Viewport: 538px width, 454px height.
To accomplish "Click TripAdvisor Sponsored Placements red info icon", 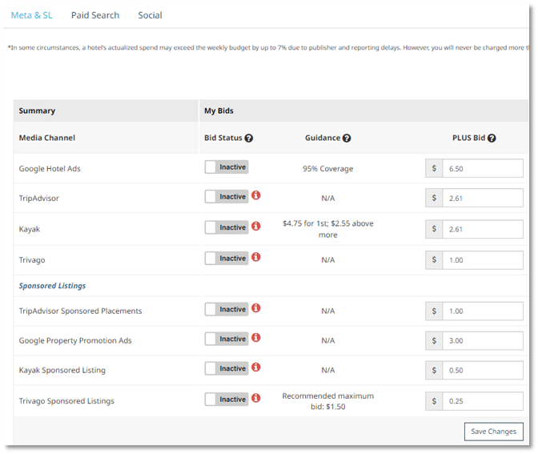I will (256, 307).
